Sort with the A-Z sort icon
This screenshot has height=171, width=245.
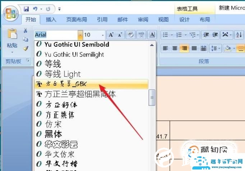(239, 35)
